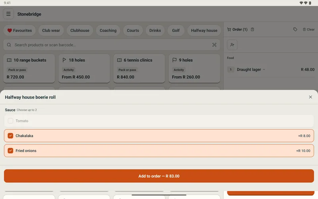Click the 9:41 clock in status bar
The width and height of the screenshot is (318, 199).
[x=7, y=3]
